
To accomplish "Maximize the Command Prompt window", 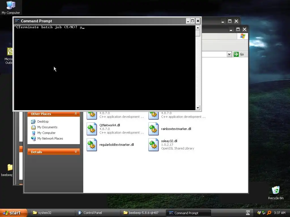I will tap(193, 21).
